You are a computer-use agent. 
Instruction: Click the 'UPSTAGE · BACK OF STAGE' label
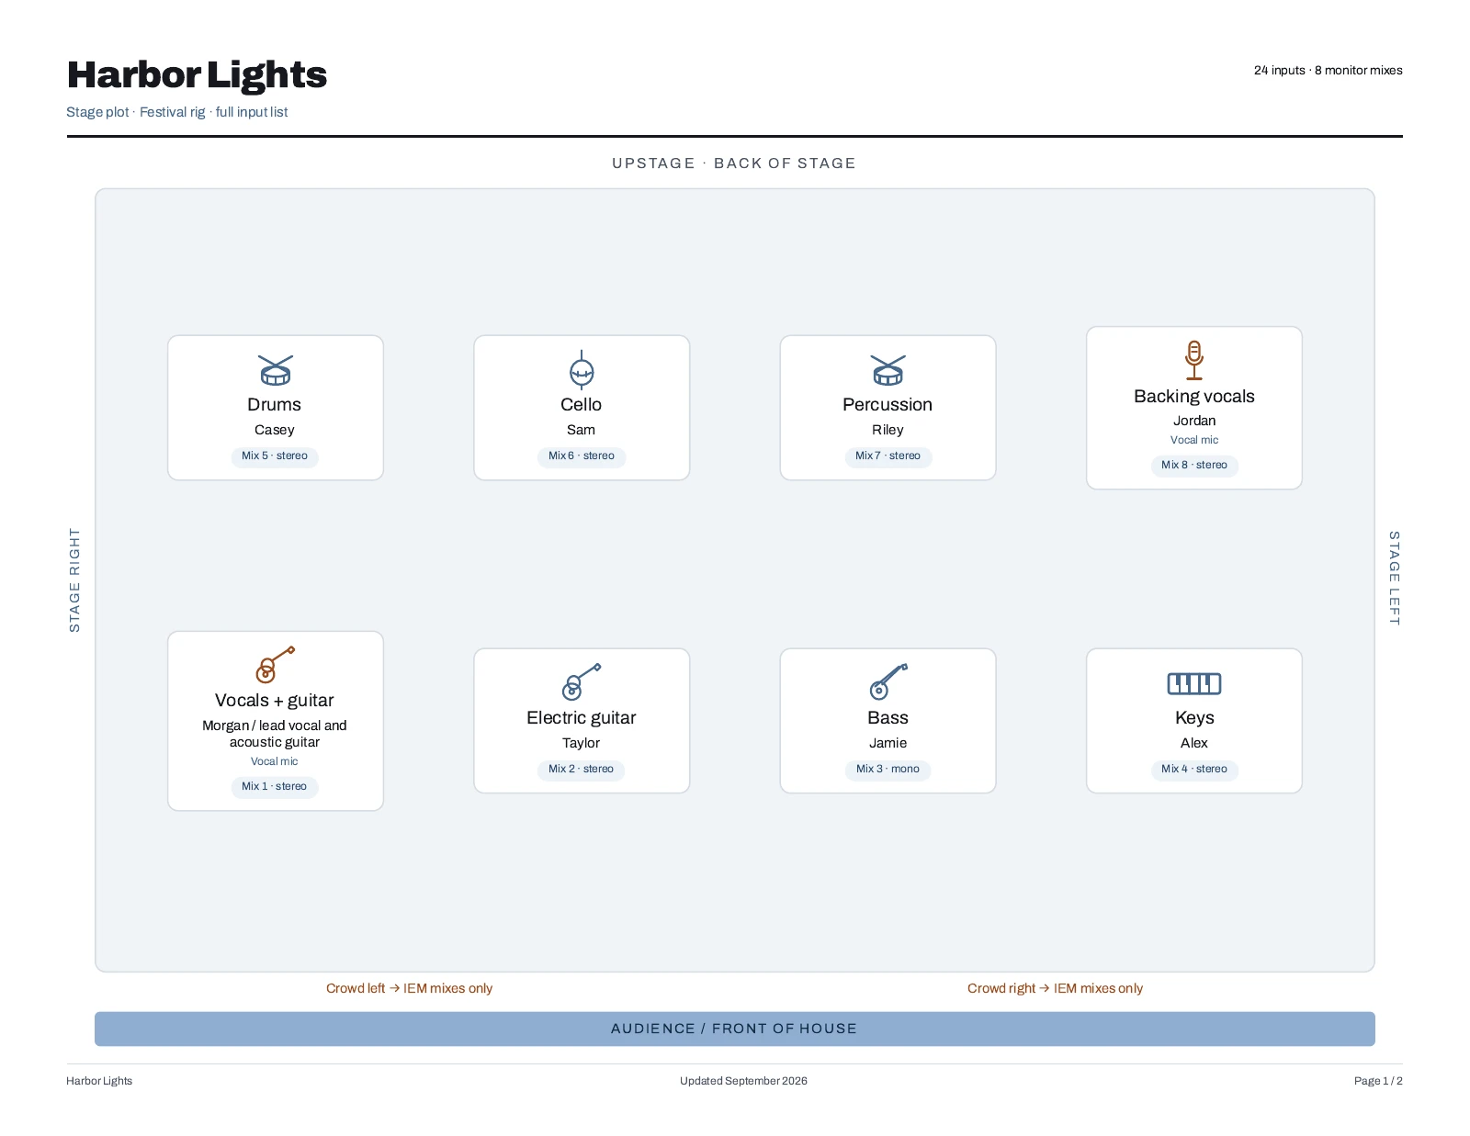[734, 163]
